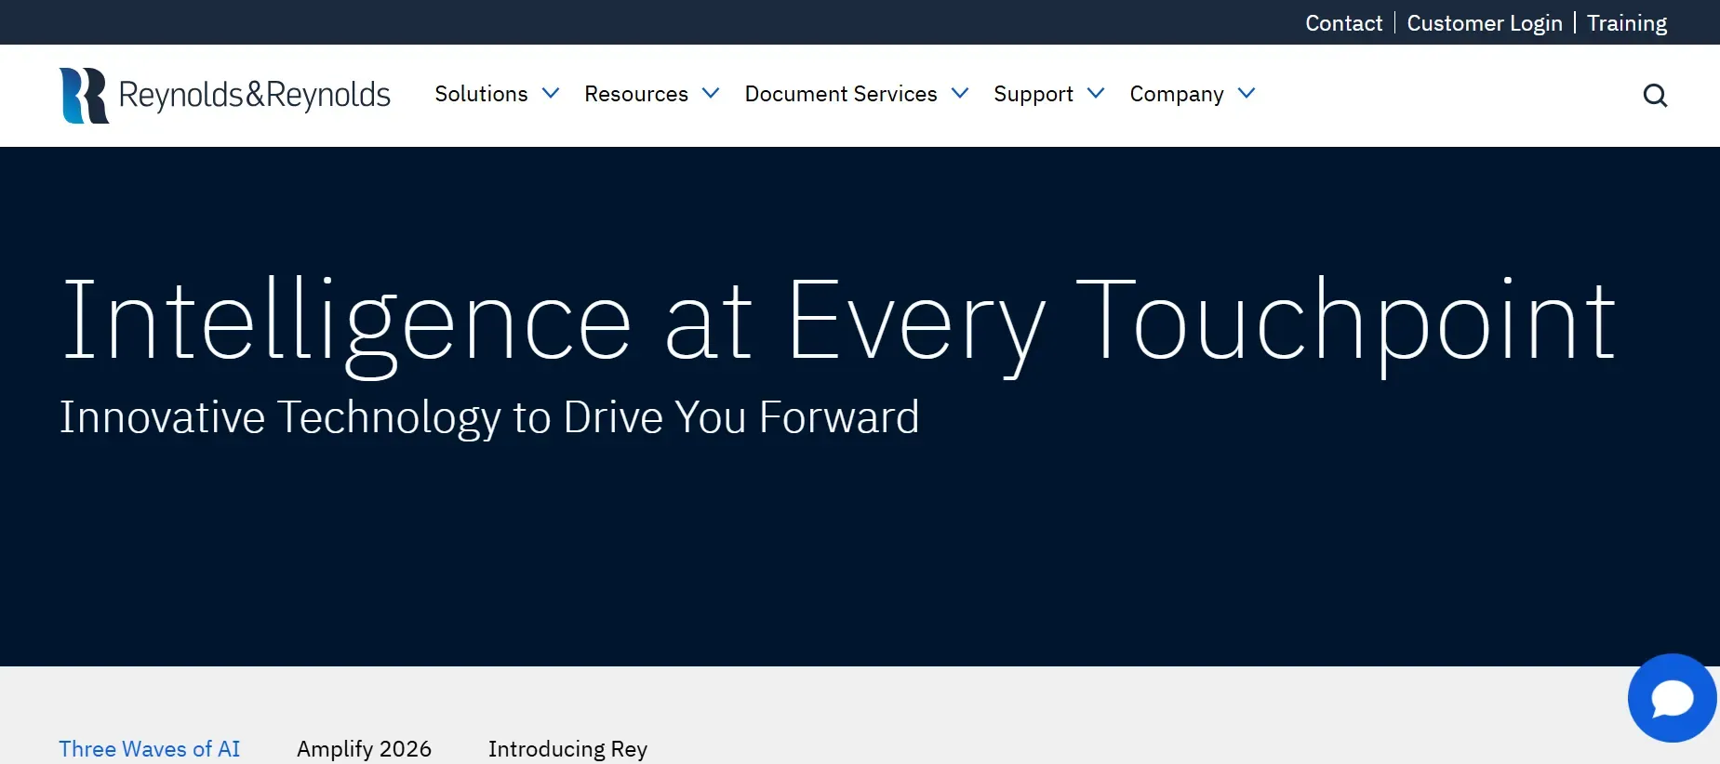Go to Customer Login
The image size is (1720, 764).
(1485, 23)
